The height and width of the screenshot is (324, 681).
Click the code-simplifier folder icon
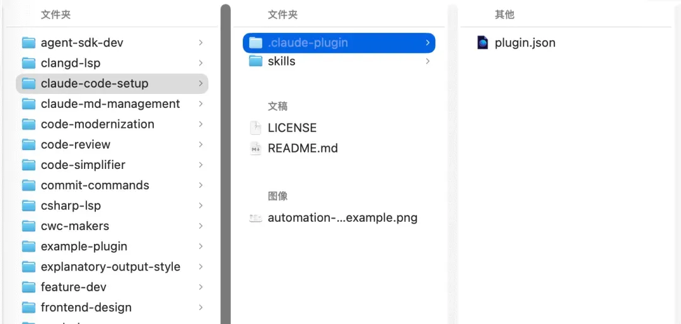pyautogui.click(x=28, y=165)
